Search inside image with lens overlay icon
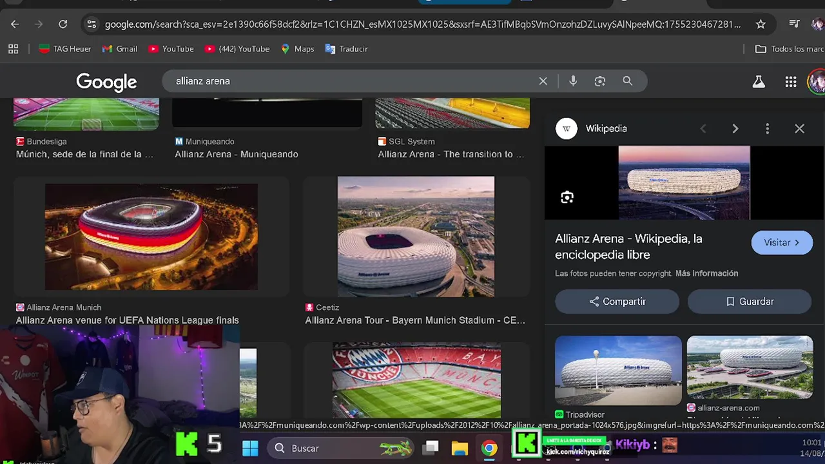 [x=567, y=197]
